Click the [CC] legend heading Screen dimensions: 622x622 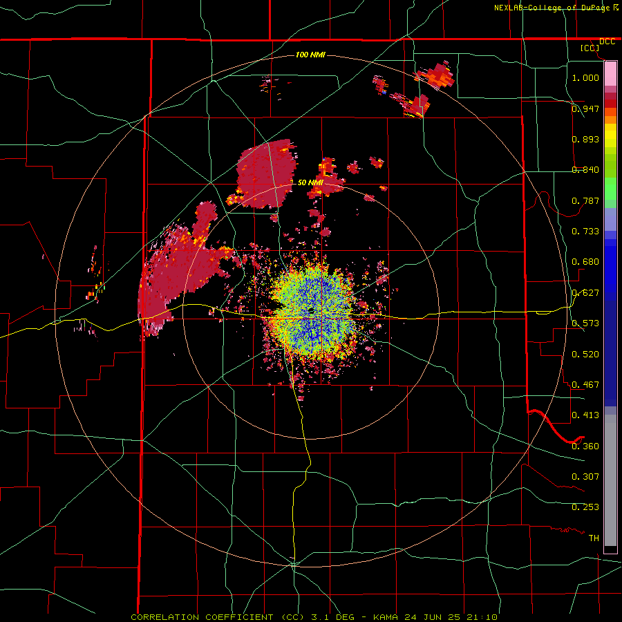click(590, 48)
